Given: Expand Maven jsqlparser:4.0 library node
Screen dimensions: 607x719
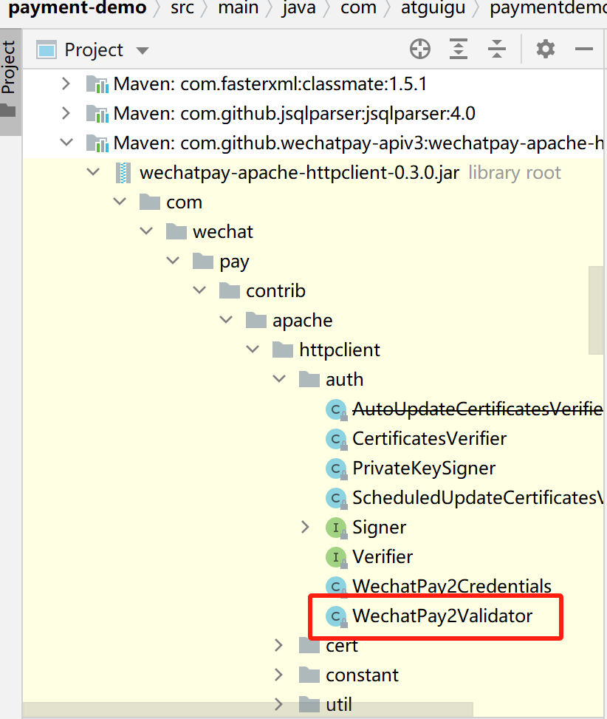Looking at the screenshot, I should (x=66, y=113).
